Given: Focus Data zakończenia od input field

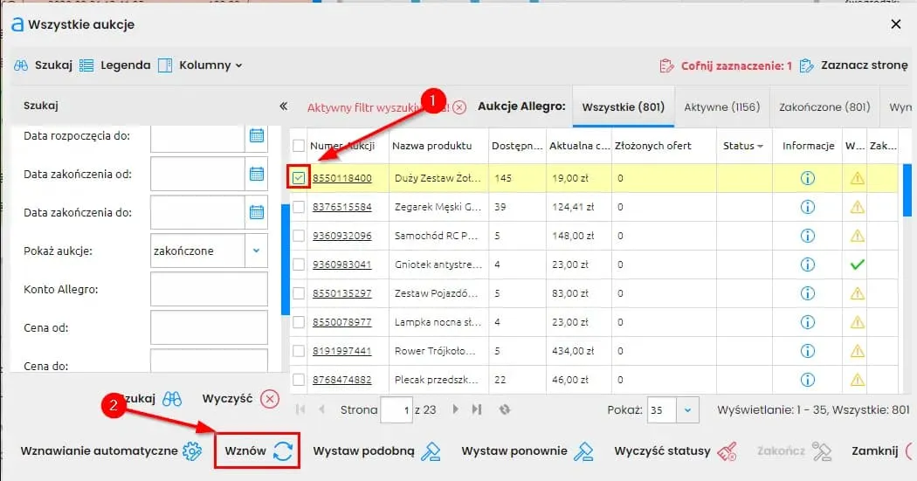Looking at the screenshot, I should pyautogui.click(x=197, y=174).
